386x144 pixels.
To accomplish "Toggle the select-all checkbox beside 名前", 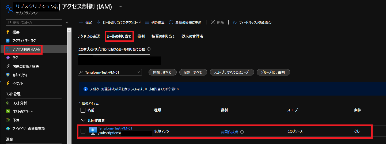I will [x=83, y=110].
